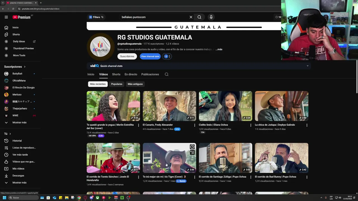Open Ver más tarde list
This screenshot has height=201, width=358.
[x=20, y=155]
